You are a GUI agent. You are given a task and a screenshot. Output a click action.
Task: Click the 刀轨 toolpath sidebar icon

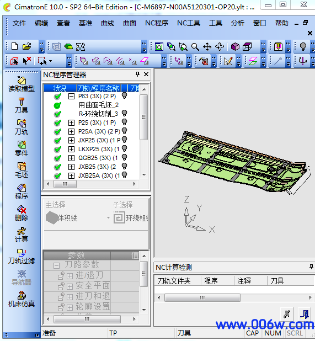tap(22, 123)
